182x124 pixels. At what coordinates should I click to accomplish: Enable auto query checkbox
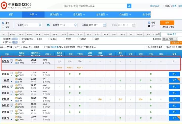tap(161, 27)
